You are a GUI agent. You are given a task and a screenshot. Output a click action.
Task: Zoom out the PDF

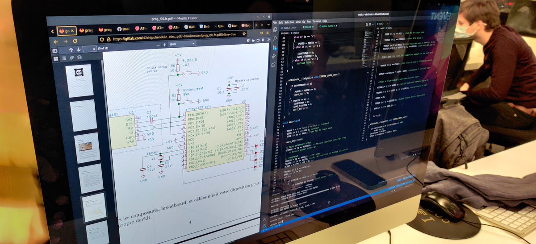click(159, 45)
